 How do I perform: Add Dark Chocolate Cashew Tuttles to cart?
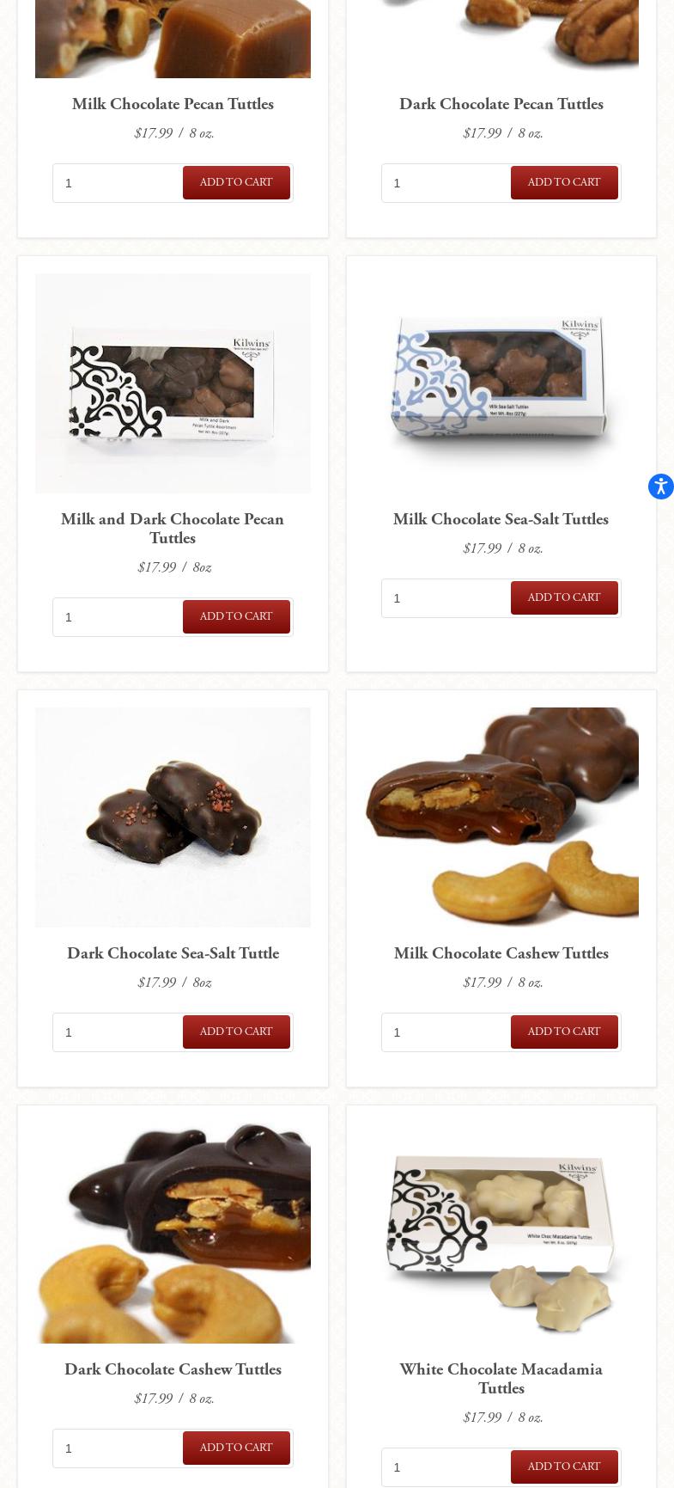tap(236, 1448)
